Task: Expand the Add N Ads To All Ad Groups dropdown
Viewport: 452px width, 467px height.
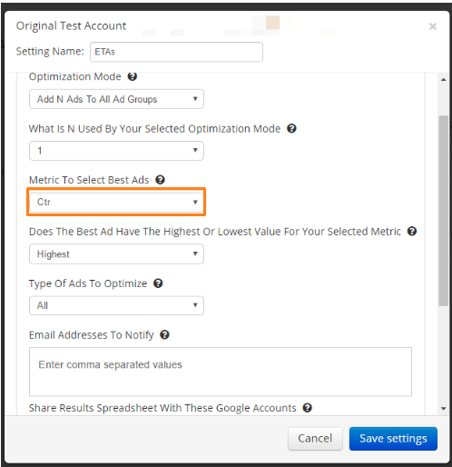Action: click(116, 99)
